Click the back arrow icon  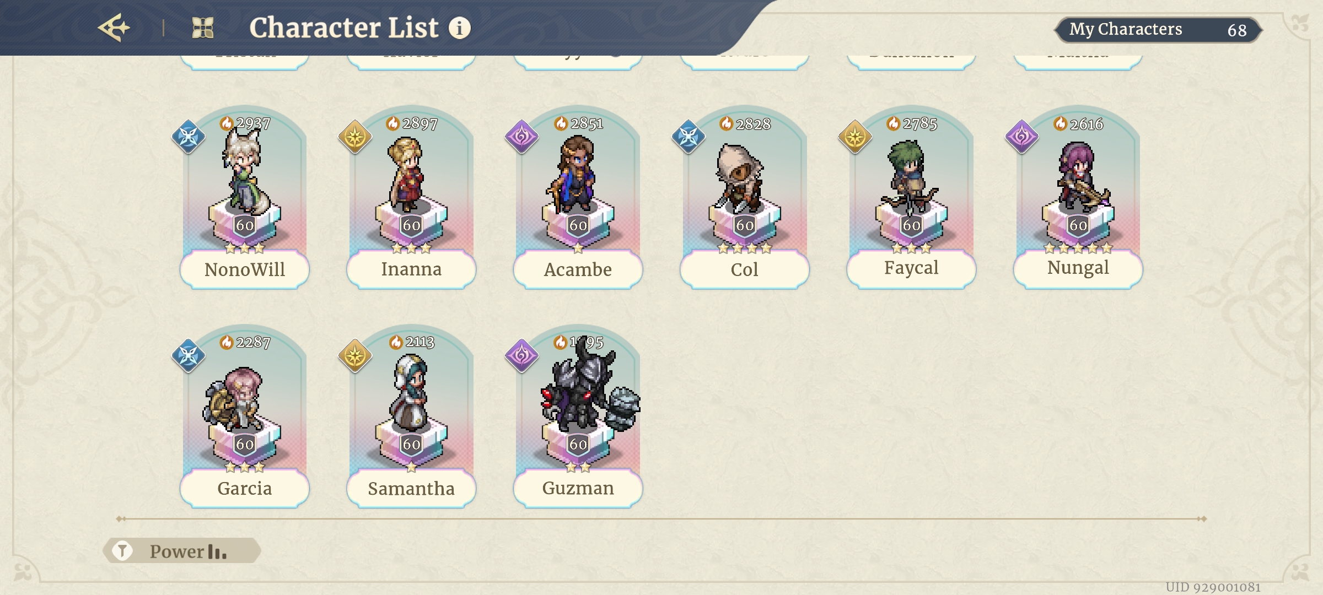(x=114, y=28)
